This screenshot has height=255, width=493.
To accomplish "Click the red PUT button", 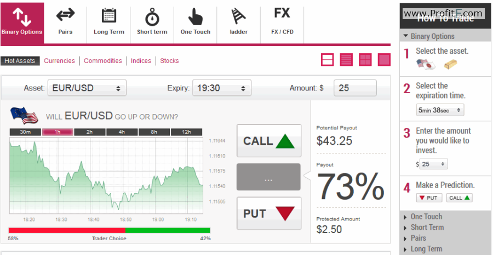I will click(x=269, y=213).
